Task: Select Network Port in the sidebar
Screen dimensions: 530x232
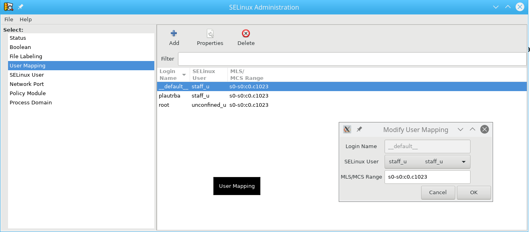Action: [x=81, y=84]
